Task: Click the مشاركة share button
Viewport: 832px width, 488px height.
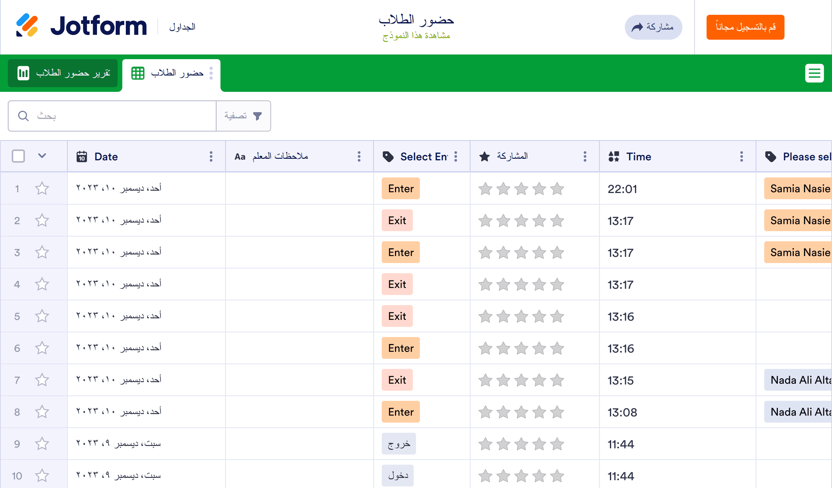Action: click(x=653, y=27)
